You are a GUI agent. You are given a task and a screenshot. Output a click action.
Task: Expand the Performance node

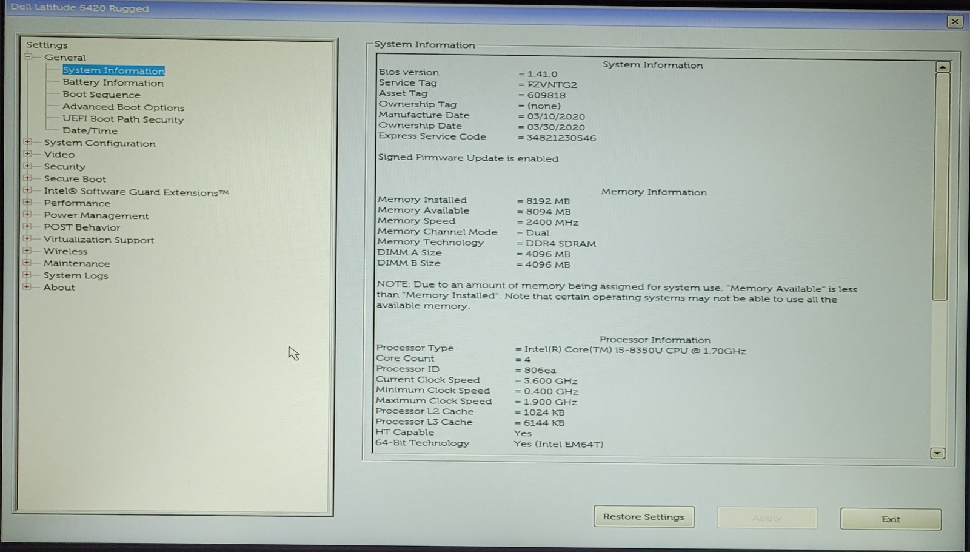point(27,202)
